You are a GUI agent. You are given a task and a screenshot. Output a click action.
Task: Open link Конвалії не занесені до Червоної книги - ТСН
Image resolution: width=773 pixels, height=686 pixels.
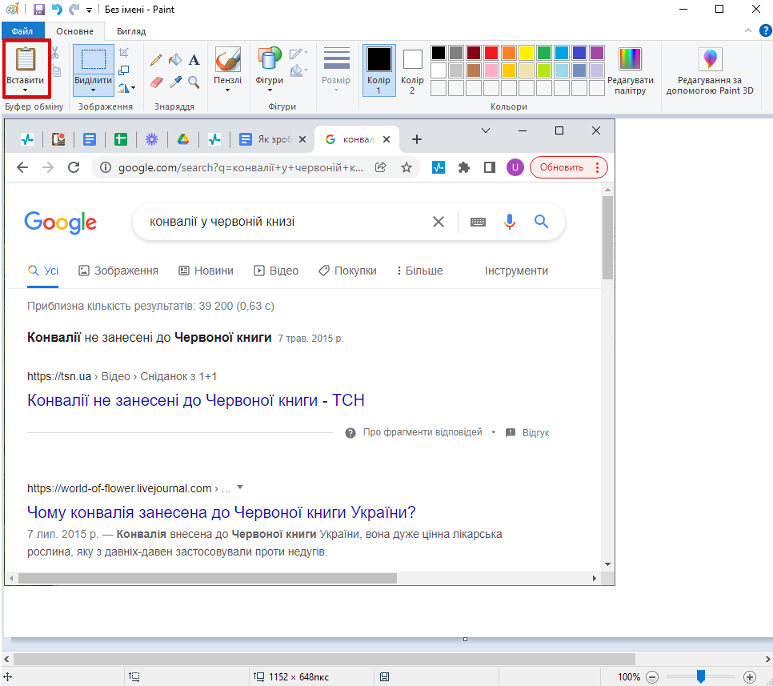pos(196,400)
